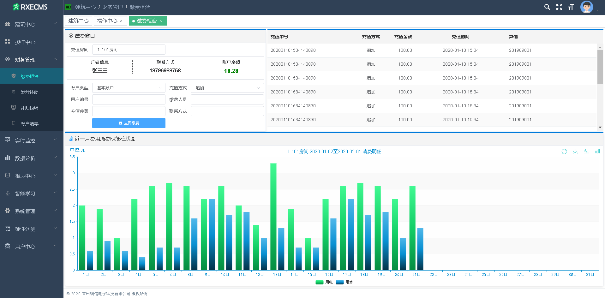The image size is (605, 298).
Task: Open the 充值方式 dropdown
Action: (227, 88)
